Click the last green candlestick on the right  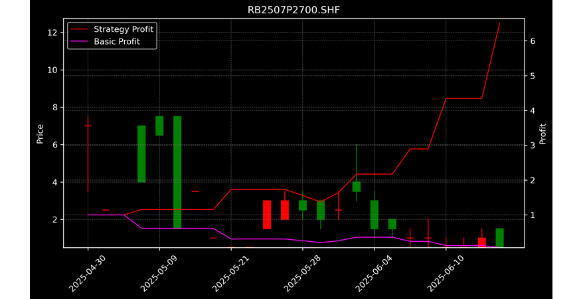500,238
